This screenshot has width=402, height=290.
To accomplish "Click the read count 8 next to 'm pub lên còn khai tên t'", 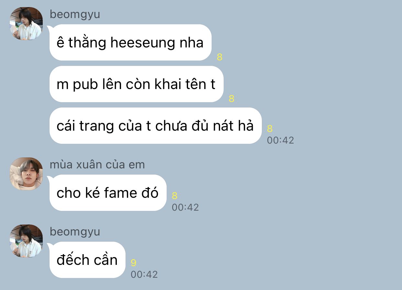I will (x=231, y=99).
